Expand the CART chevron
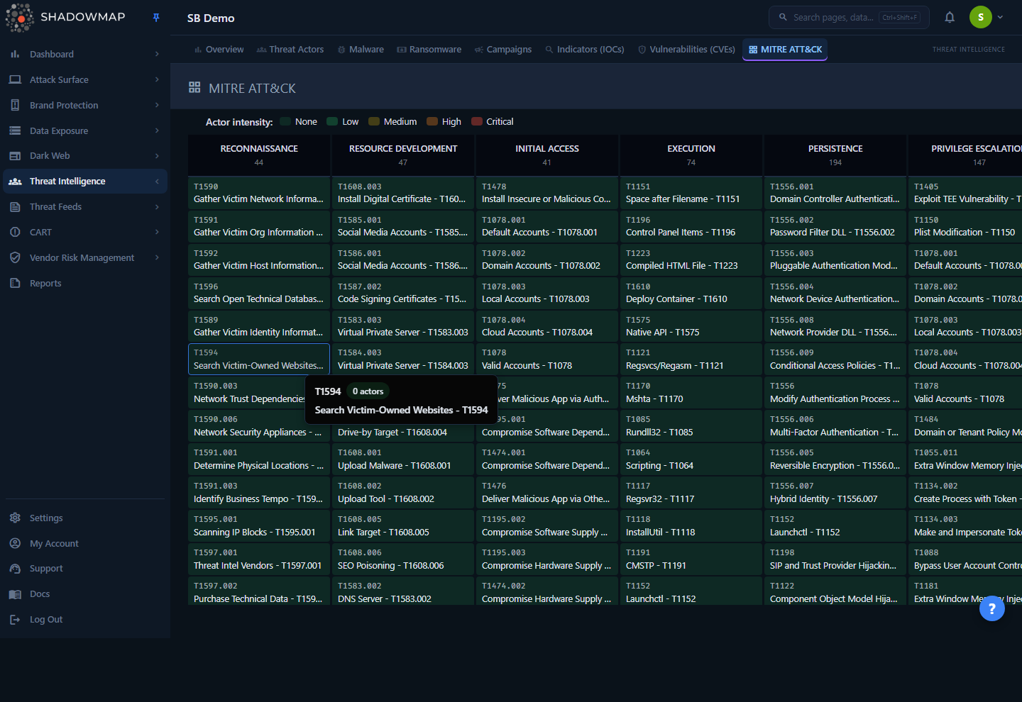1022x702 pixels. (157, 232)
